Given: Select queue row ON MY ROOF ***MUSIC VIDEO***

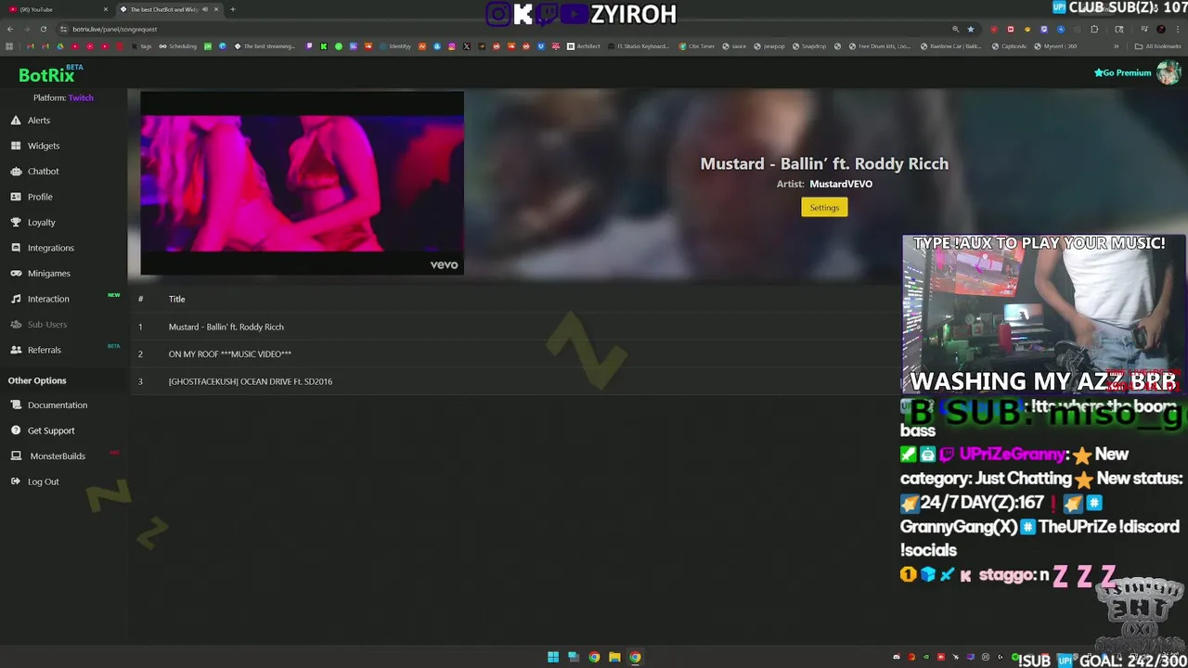Looking at the screenshot, I should [515, 353].
